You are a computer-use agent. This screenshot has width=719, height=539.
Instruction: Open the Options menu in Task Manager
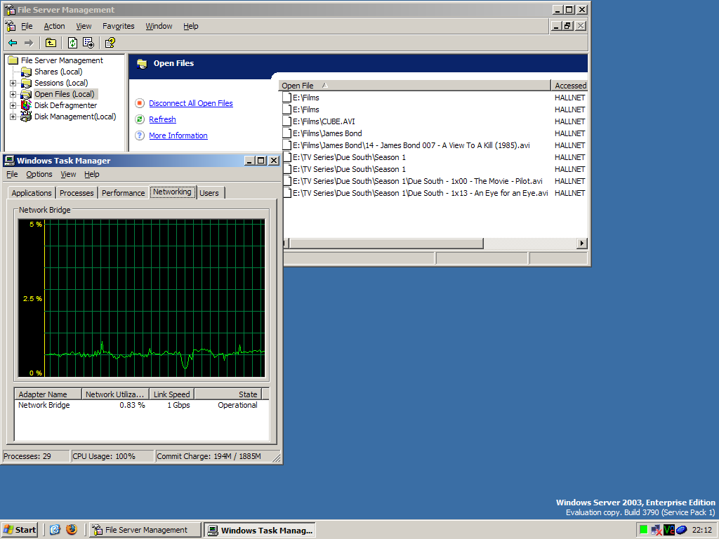[39, 174]
